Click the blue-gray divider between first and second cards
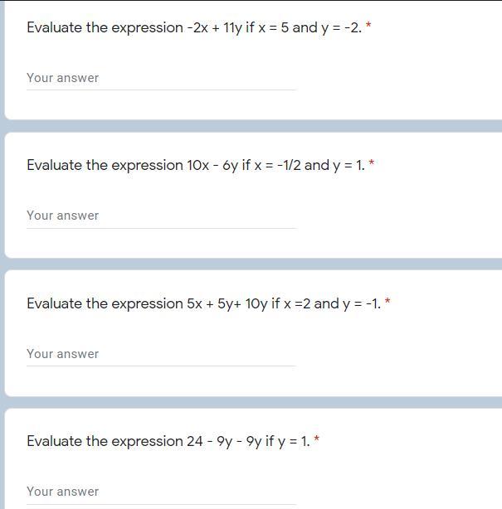Image resolution: width=502 pixels, height=509 pixels. (x=253, y=126)
